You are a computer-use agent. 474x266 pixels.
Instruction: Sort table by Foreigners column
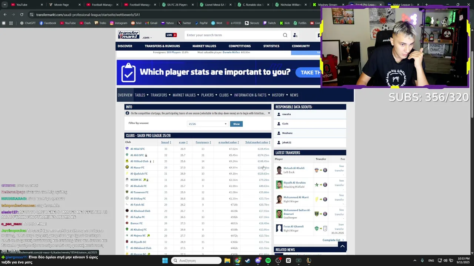click(x=203, y=142)
